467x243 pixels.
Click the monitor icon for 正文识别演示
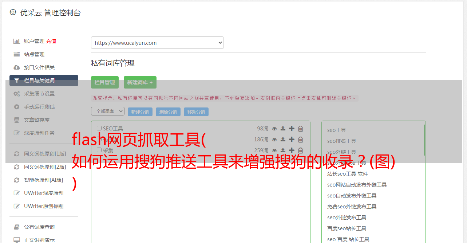pos(17,240)
